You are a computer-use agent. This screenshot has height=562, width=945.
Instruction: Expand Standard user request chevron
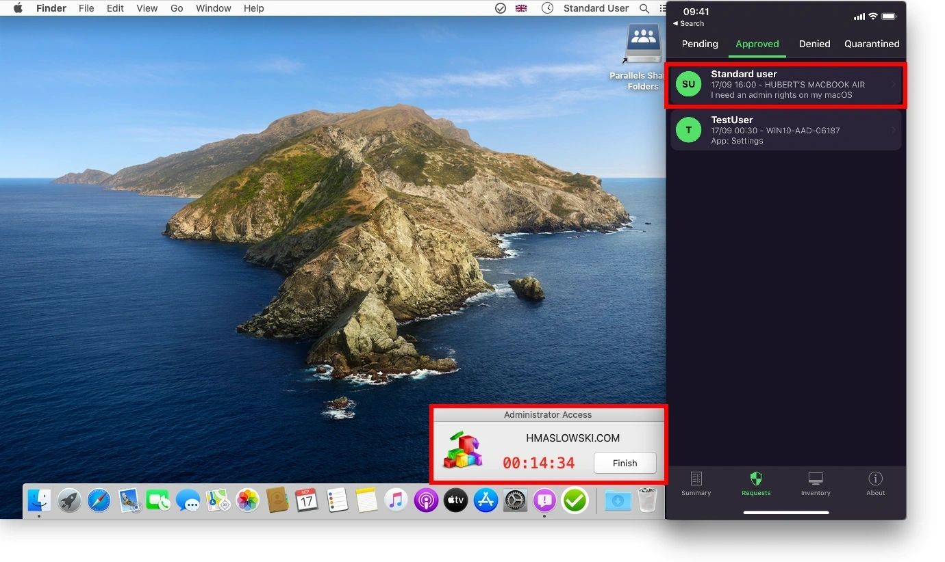894,85
